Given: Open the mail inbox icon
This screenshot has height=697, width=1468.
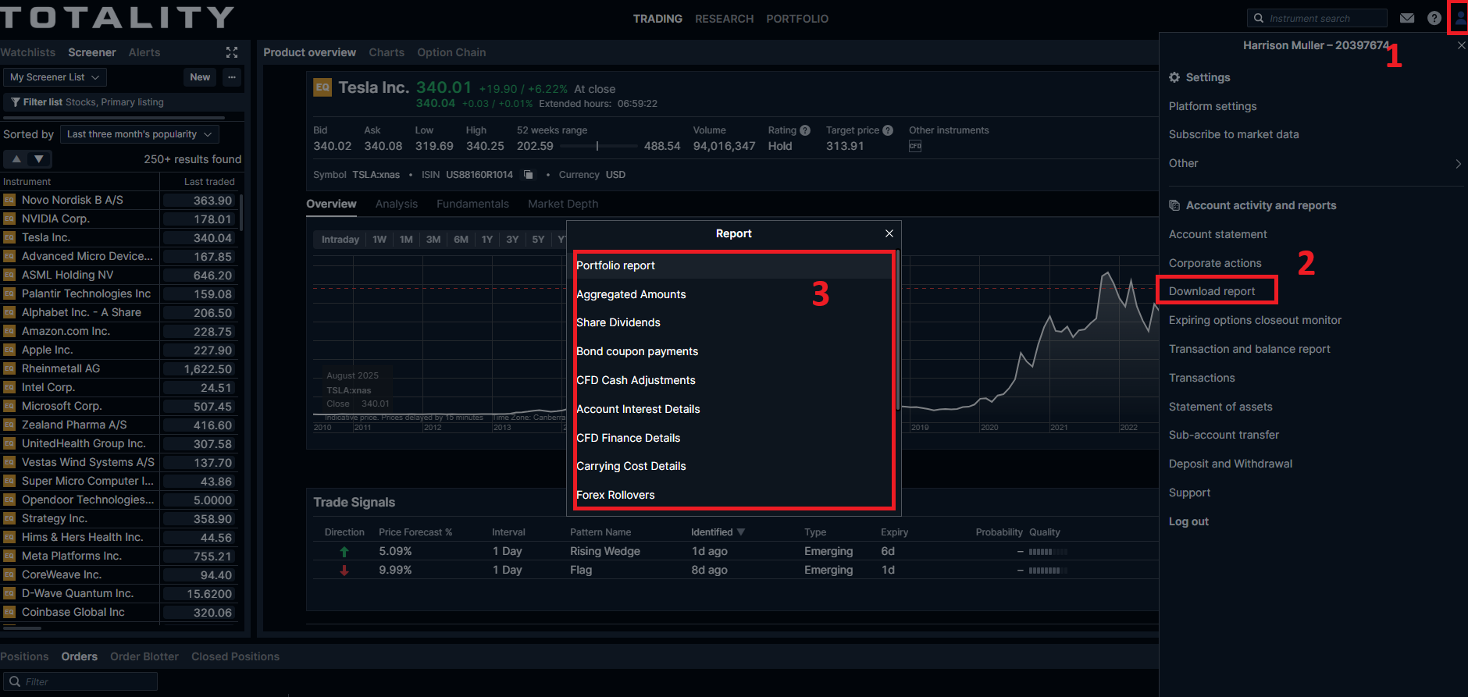Looking at the screenshot, I should [x=1407, y=18].
